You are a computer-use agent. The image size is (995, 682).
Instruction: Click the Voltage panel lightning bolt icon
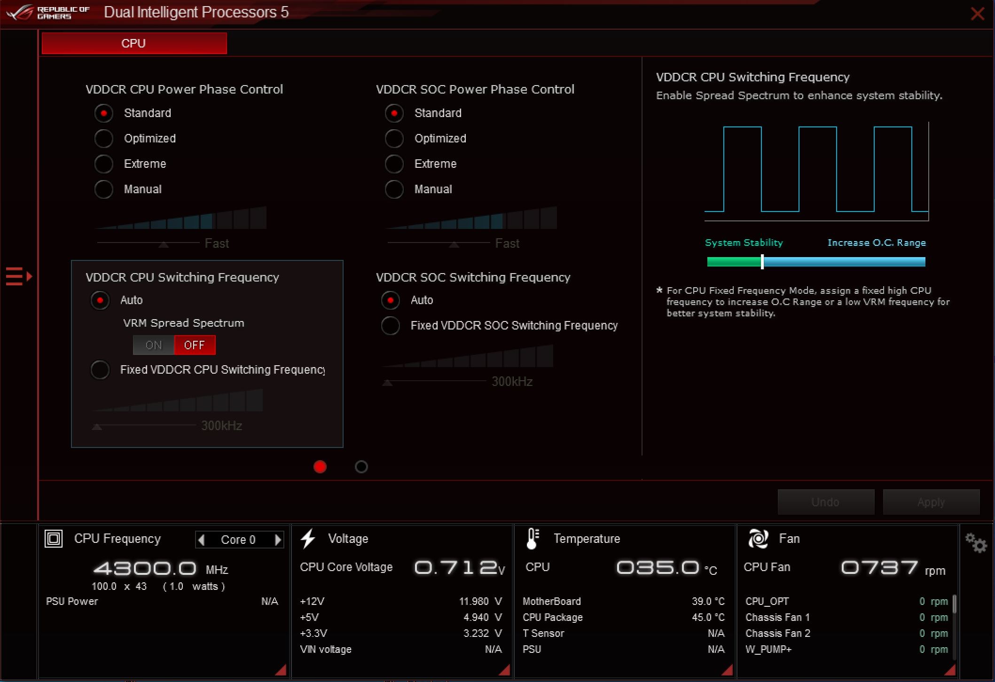311,539
